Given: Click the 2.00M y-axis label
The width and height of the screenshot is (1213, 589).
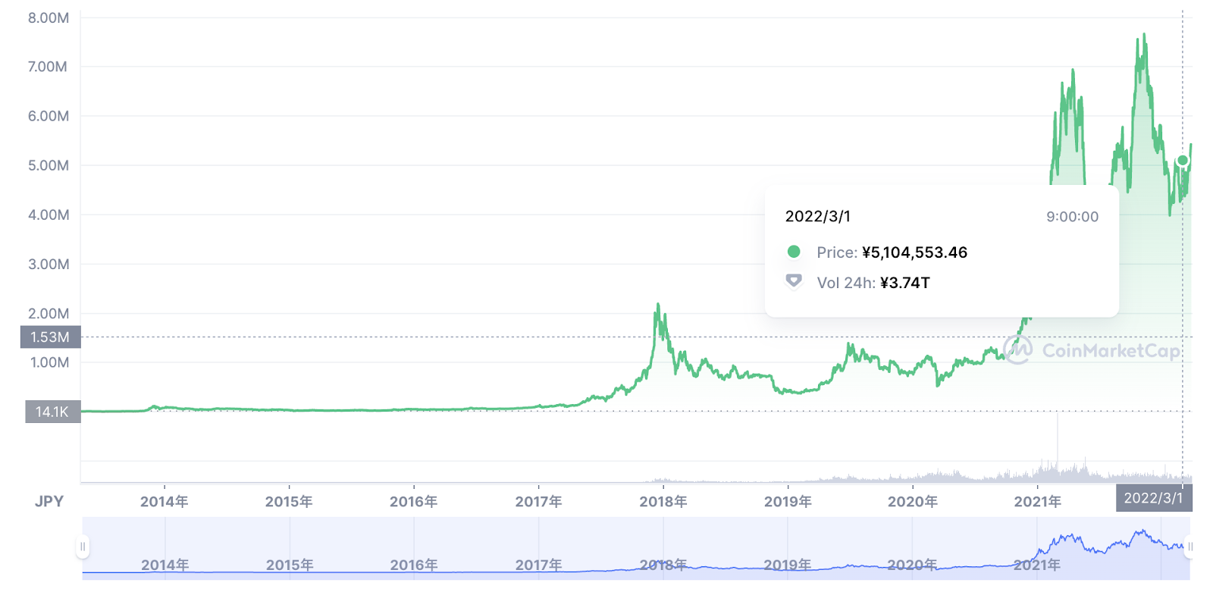Looking at the screenshot, I should click(49, 313).
